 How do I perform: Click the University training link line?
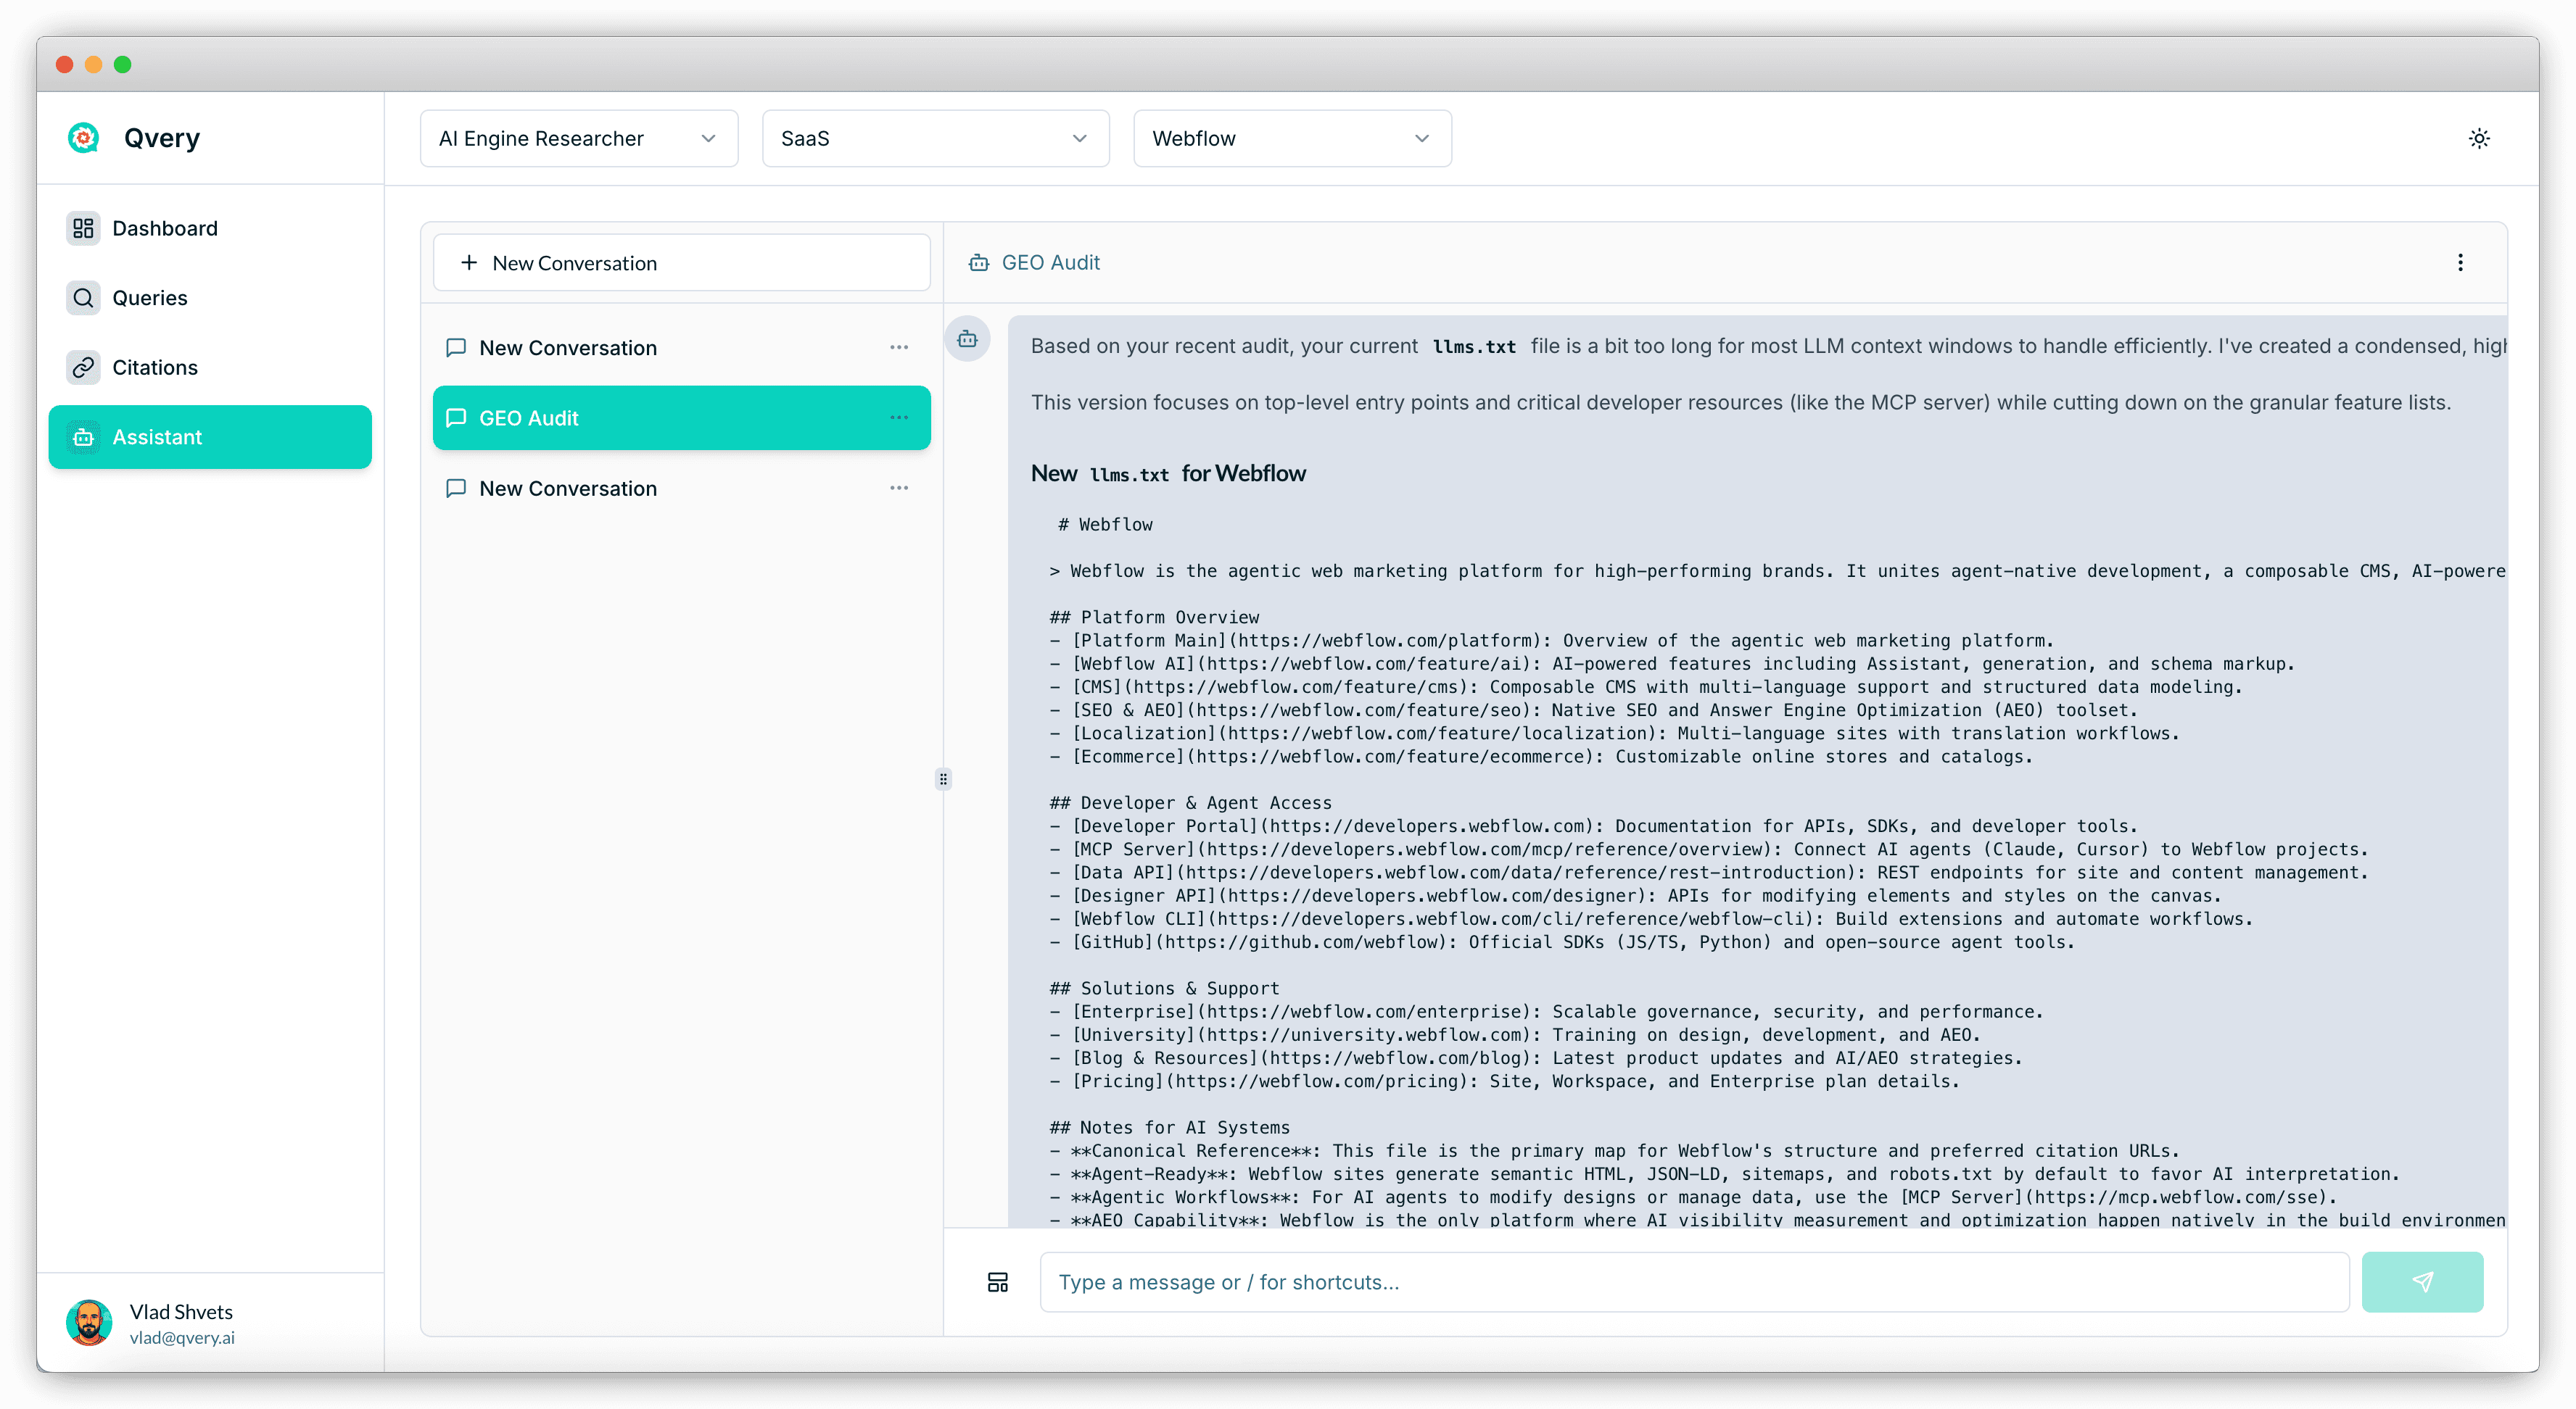coord(1514,1035)
